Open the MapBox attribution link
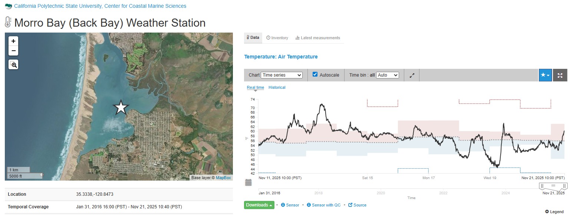Image resolution: width=573 pixels, height=215 pixels. [223, 178]
